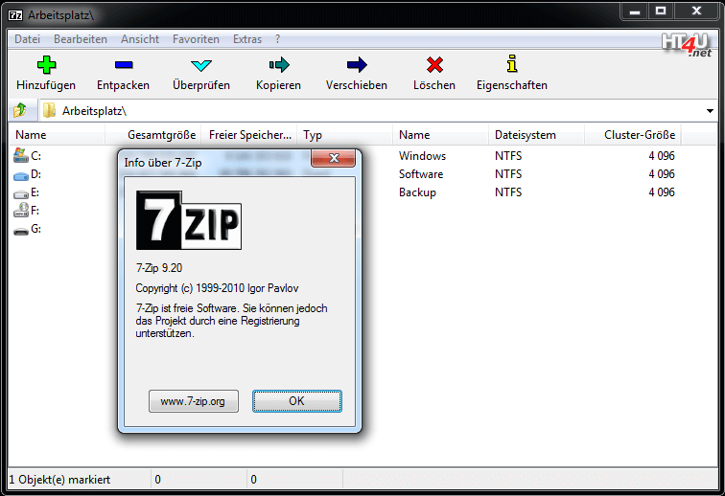Click the yellow Eigenschaften info icon
This screenshot has width=725, height=496.
click(512, 64)
